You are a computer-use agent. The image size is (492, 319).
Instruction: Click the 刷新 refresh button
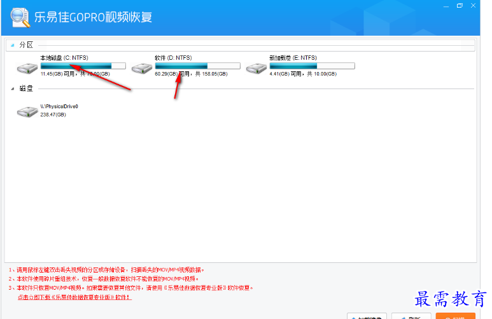coord(411,316)
